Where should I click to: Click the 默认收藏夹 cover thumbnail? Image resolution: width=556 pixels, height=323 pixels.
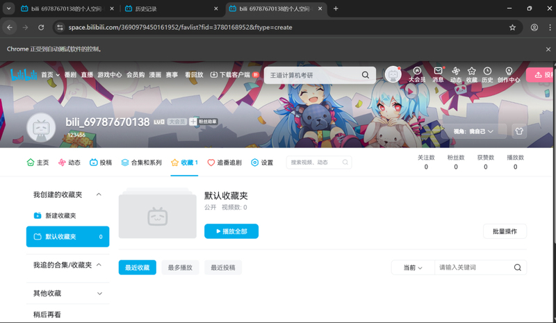(158, 215)
